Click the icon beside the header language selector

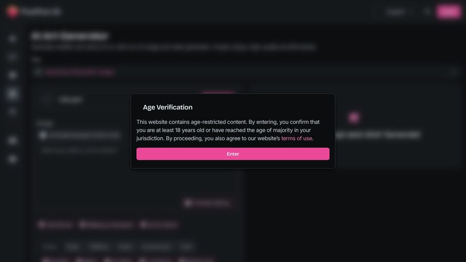pos(427,12)
